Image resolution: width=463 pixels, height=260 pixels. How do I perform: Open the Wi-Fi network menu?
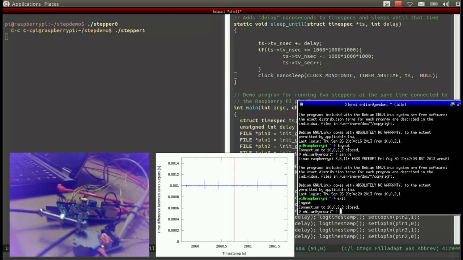(x=410, y=4)
